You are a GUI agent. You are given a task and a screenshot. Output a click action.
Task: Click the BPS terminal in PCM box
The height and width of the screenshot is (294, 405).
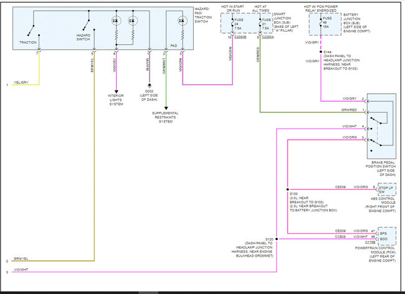coord(383,234)
